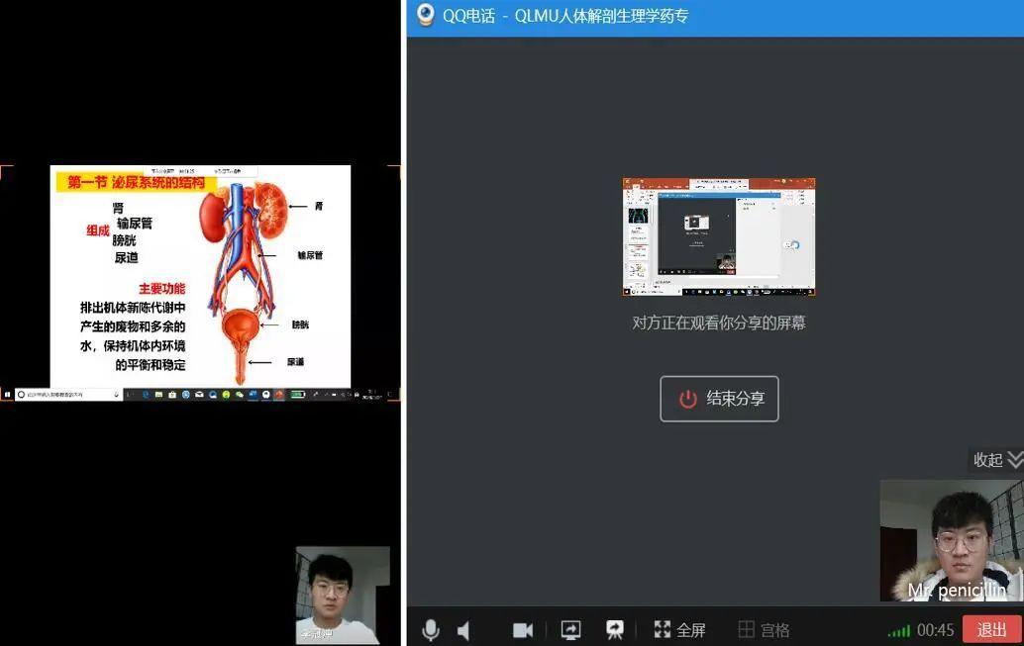Open the Microsoft Store icon on taskbar
Image resolution: width=1024 pixels, height=646 pixels.
[172, 394]
